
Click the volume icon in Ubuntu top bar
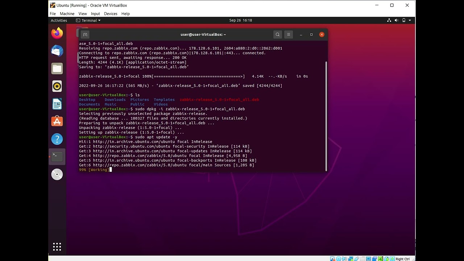(396, 20)
